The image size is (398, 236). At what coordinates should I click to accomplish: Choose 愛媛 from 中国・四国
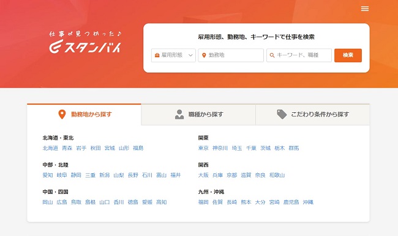point(147,202)
